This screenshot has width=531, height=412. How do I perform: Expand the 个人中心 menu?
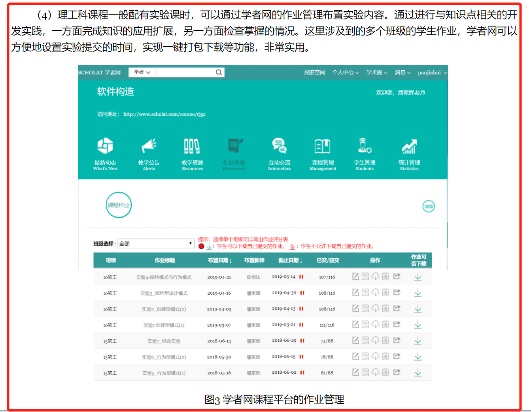(345, 73)
